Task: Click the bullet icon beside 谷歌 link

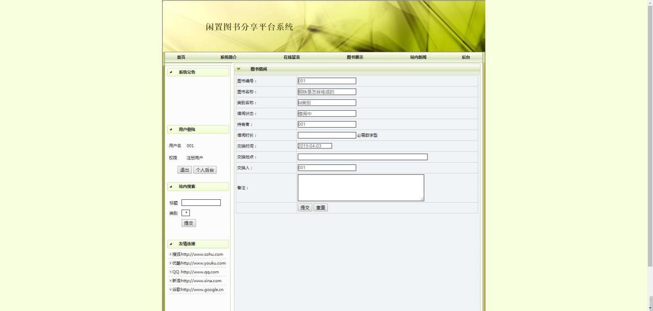Action: (x=170, y=289)
